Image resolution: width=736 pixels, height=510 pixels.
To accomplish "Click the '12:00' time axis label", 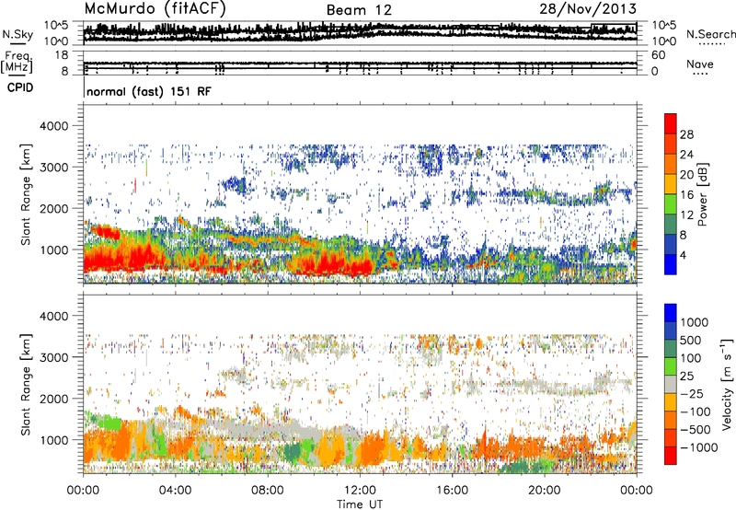I will [360, 491].
